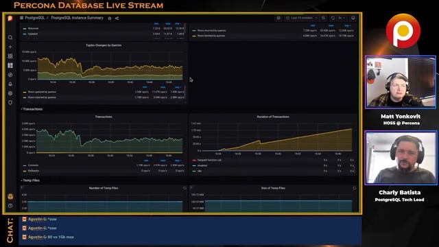
Task: Toggle the Rollbacks legend series
Action: [x=34, y=171]
